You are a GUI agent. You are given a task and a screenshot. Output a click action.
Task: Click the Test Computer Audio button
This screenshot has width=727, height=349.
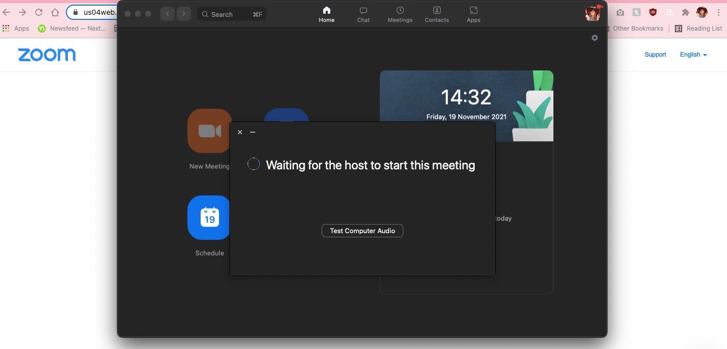point(362,231)
